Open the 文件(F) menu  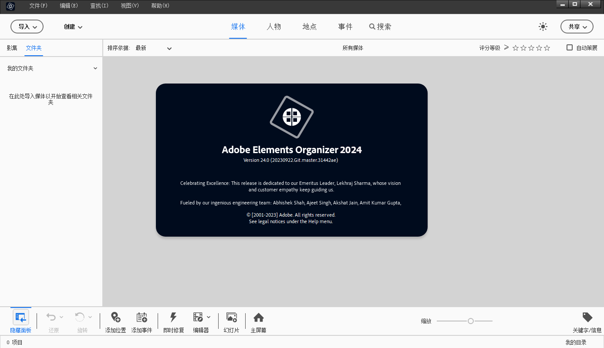pyautogui.click(x=38, y=6)
